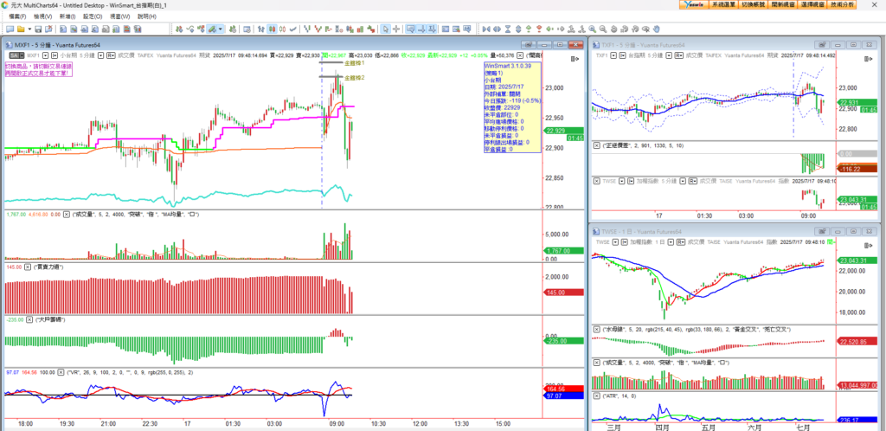Viewport: 886px width, 431px height.
Task: Click the 主體棒1 label on MXF1 chart
Action: pos(354,64)
